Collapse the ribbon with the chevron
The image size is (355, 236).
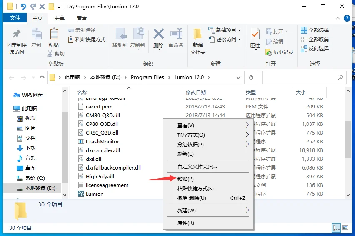tap(338, 18)
